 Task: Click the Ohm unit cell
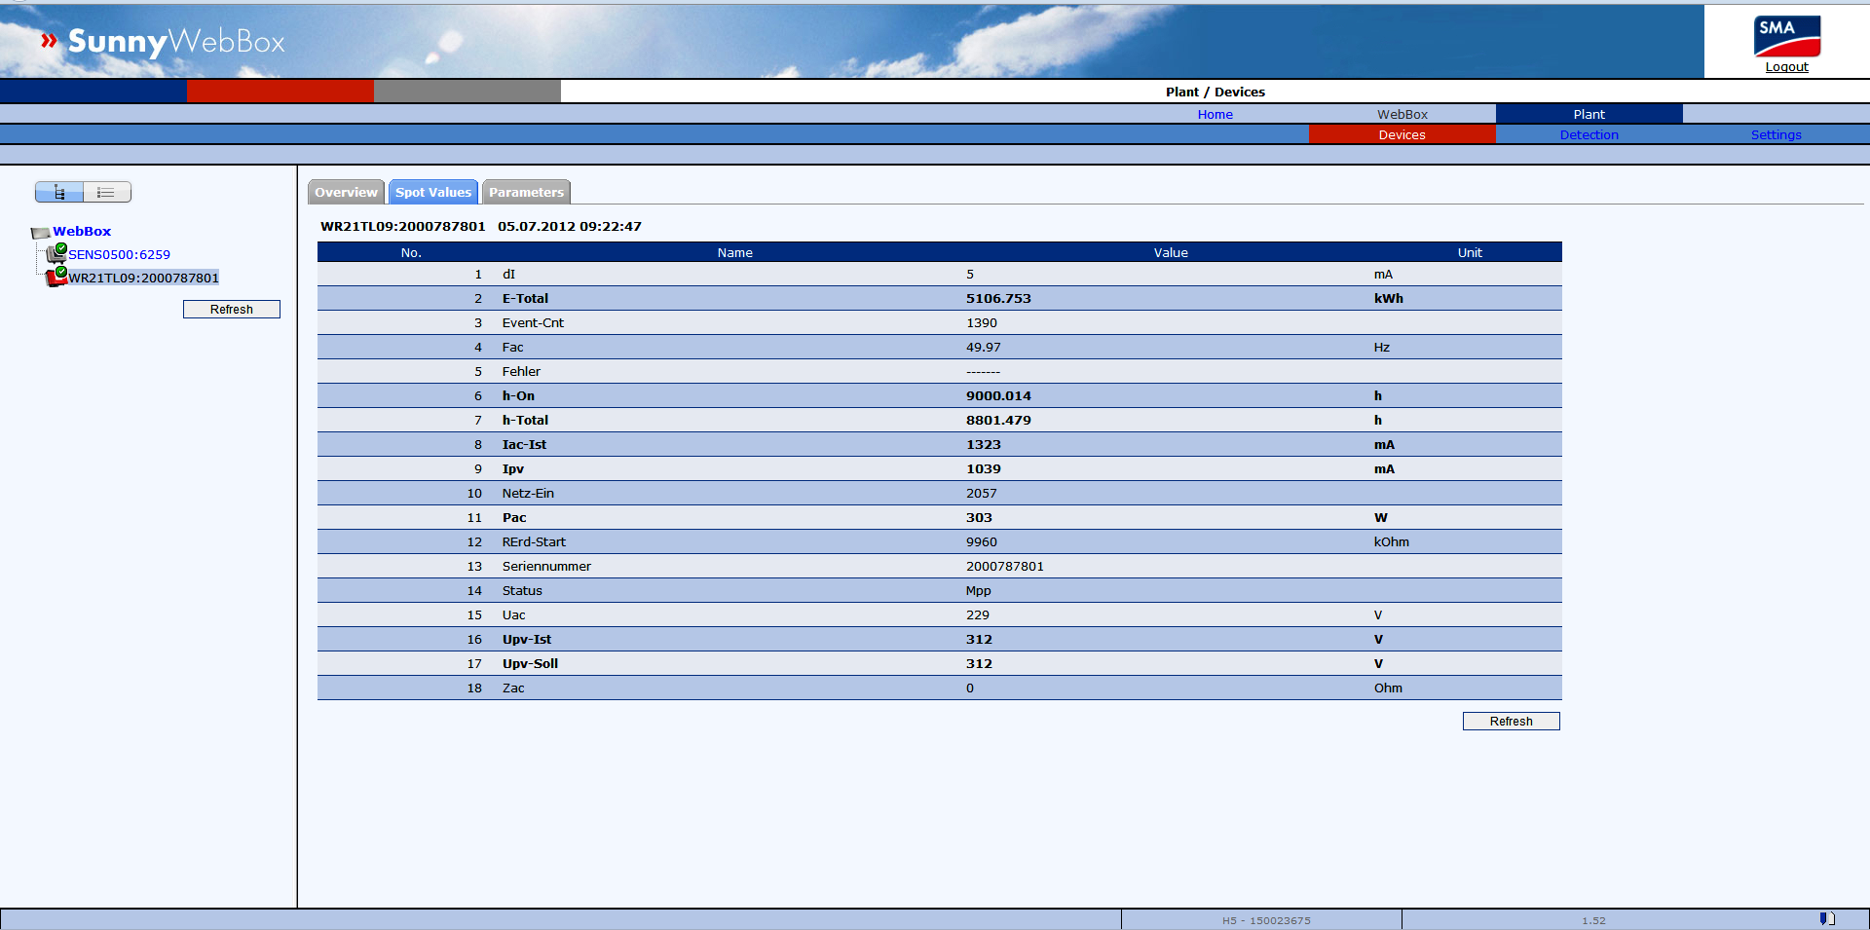(1388, 688)
